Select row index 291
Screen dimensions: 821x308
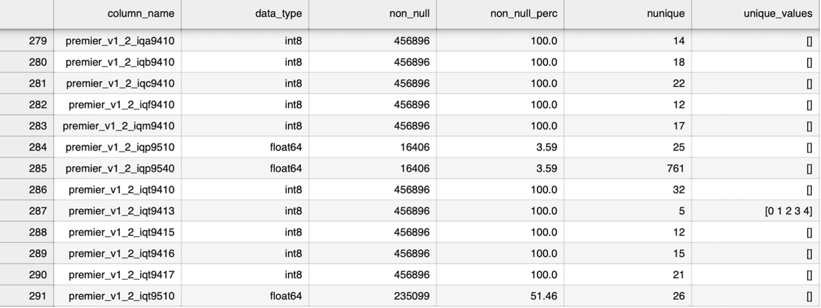[38, 296]
